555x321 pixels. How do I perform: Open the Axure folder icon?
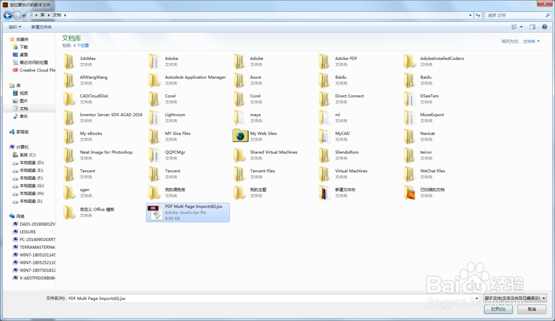click(239, 80)
